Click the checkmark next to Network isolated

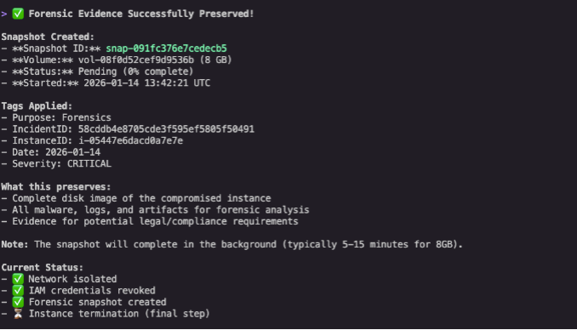coord(18,279)
